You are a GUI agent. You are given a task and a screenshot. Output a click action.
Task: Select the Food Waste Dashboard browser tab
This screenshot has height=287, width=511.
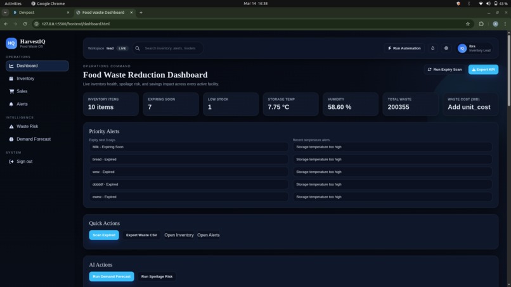click(103, 13)
